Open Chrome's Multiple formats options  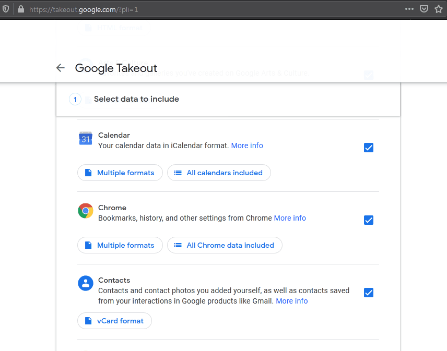tap(120, 245)
